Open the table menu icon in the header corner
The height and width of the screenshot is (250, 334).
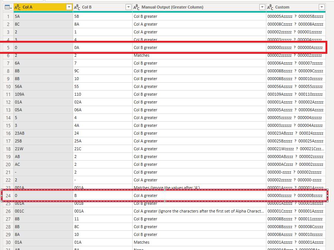[x=8, y=7]
